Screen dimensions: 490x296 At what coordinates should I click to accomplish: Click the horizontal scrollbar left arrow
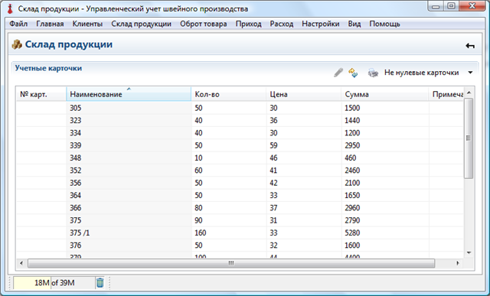click(21, 263)
